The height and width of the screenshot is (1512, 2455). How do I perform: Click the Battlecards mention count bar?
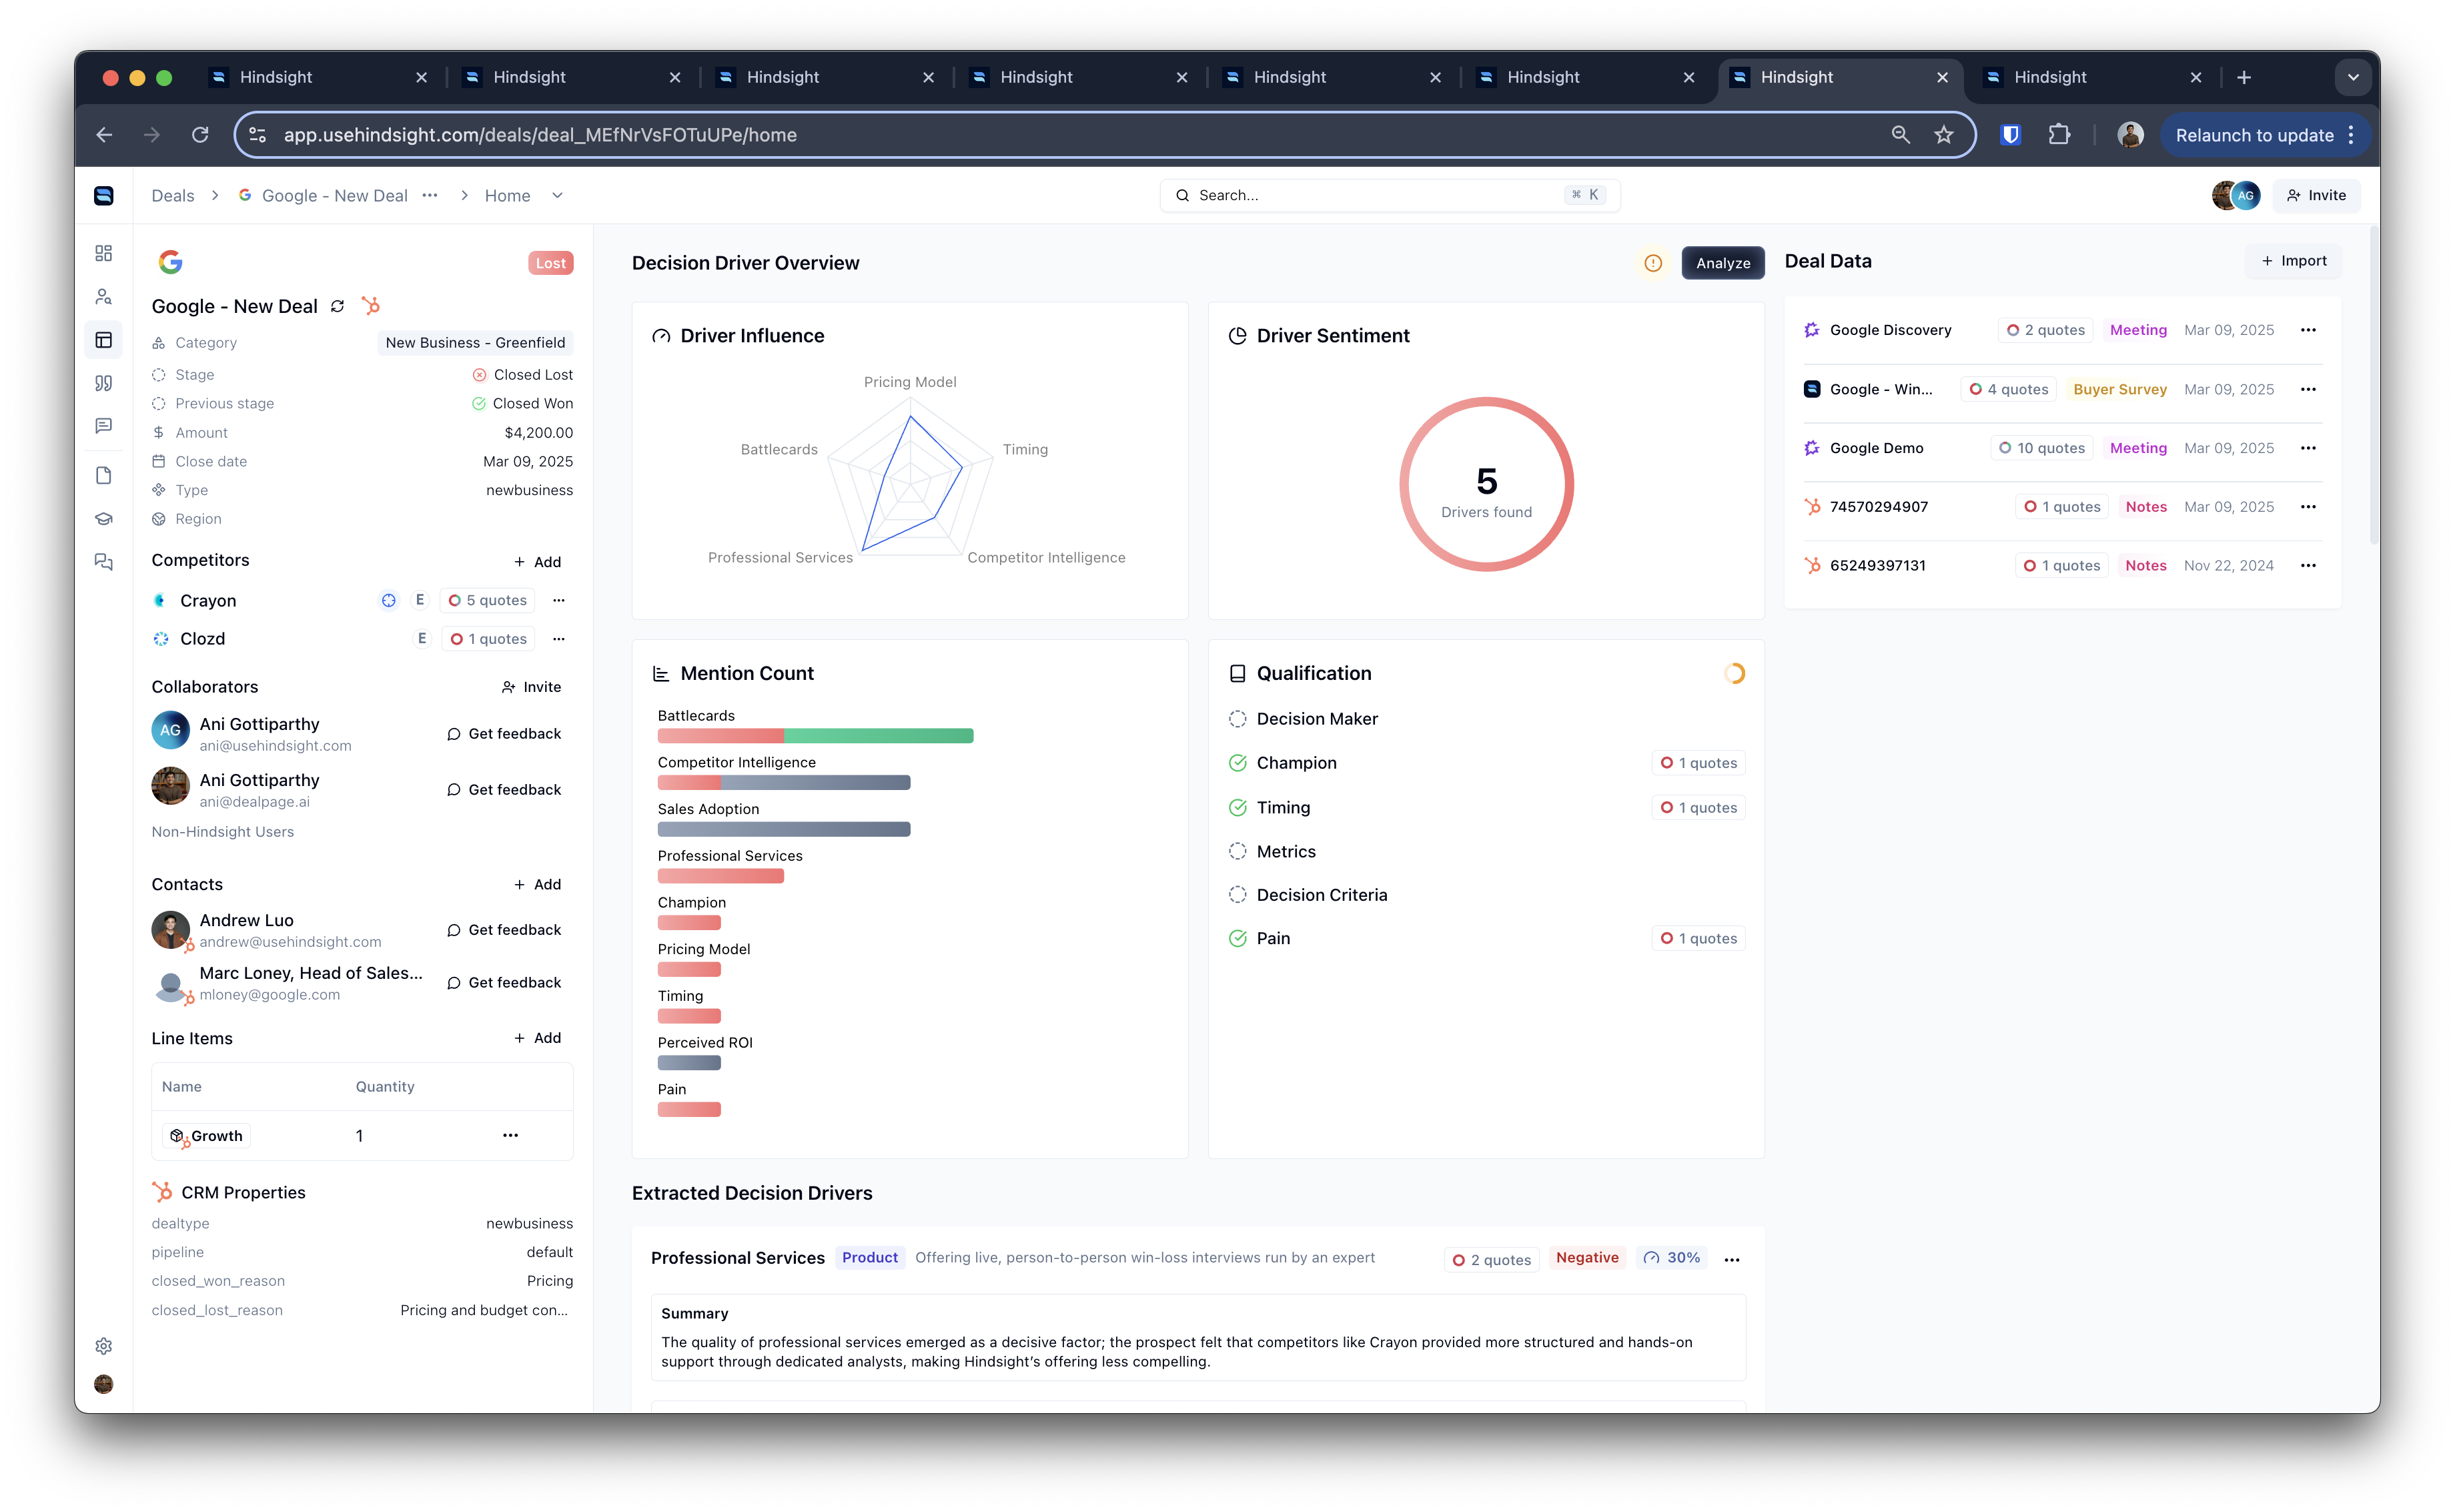(816, 736)
